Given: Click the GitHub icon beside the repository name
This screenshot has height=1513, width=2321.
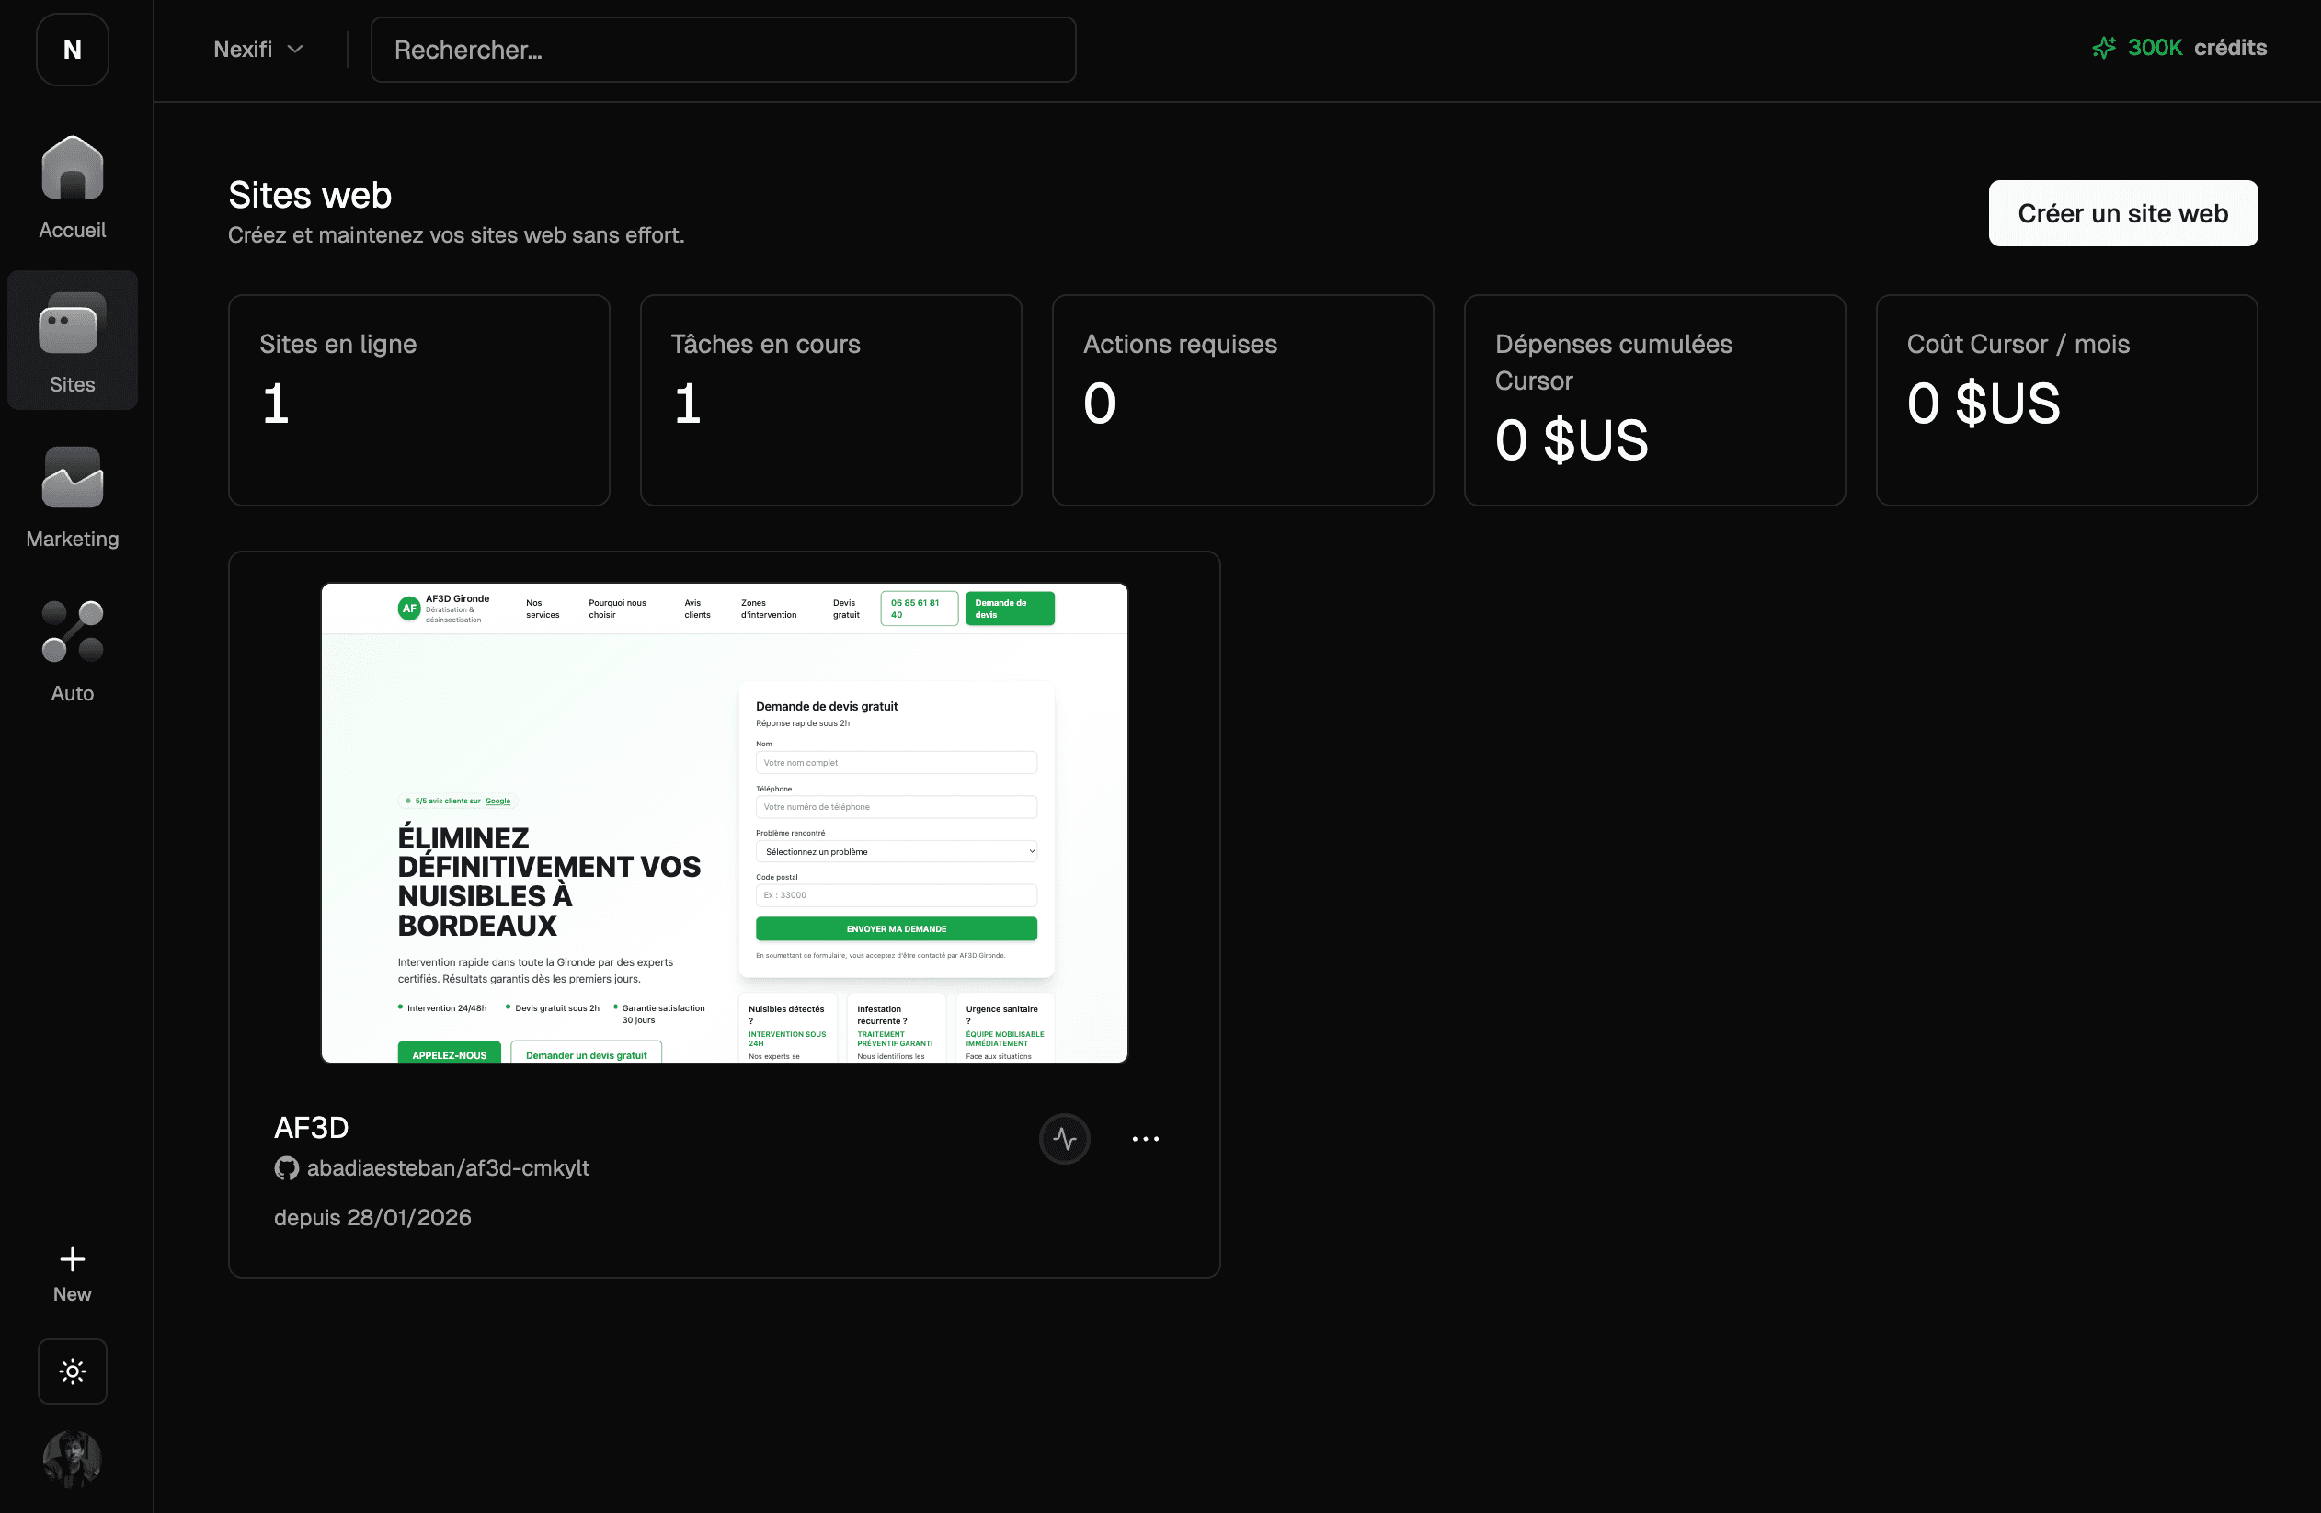Looking at the screenshot, I should [x=286, y=1168].
